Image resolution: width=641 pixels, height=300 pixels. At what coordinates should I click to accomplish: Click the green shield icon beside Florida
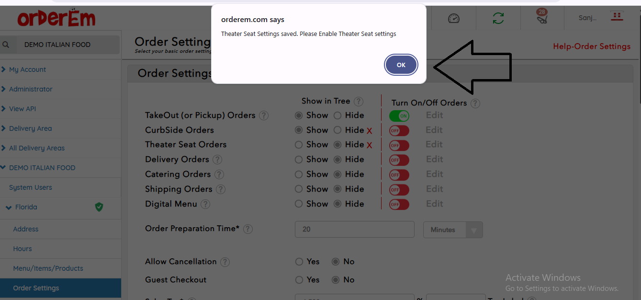pyautogui.click(x=99, y=207)
